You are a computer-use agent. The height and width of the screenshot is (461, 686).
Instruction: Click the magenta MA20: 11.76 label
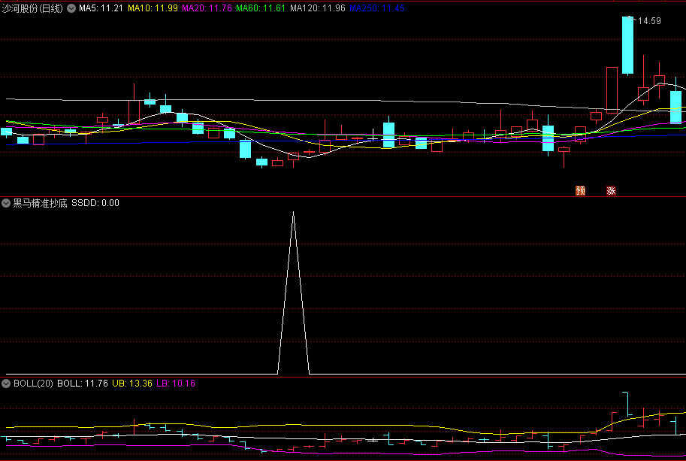tap(207, 8)
